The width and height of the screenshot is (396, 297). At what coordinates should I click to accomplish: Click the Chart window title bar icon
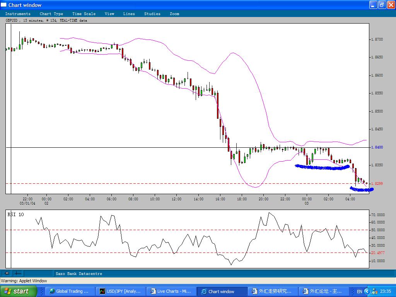point(3,5)
